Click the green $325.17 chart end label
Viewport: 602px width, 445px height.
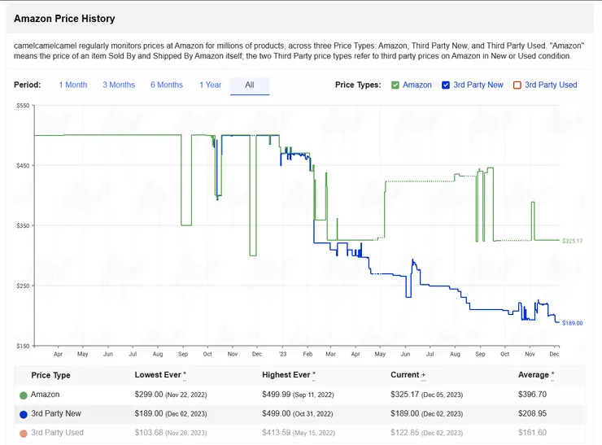point(572,241)
